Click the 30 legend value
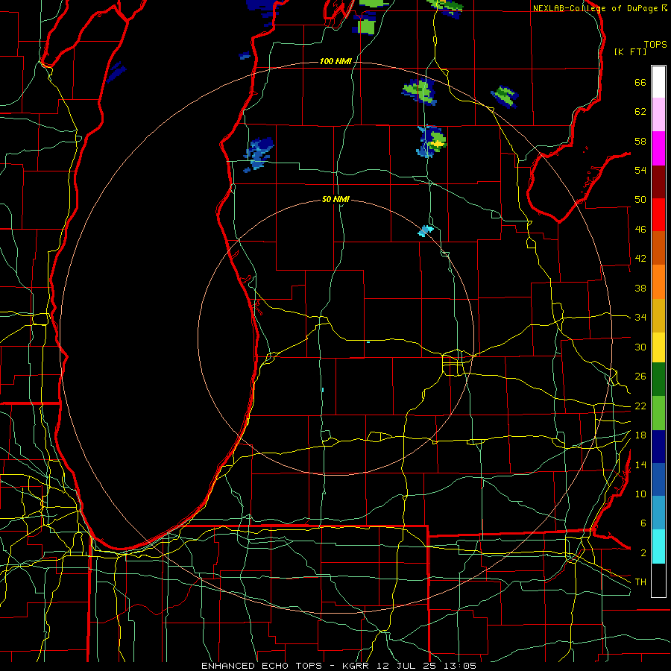Screen dimensions: 671x671 click(x=640, y=347)
